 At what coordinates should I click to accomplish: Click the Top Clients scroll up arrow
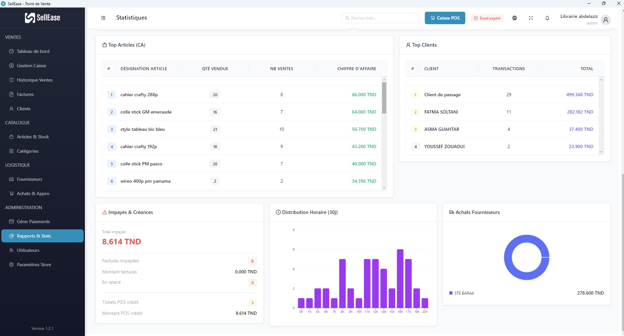tap(601, 80)
